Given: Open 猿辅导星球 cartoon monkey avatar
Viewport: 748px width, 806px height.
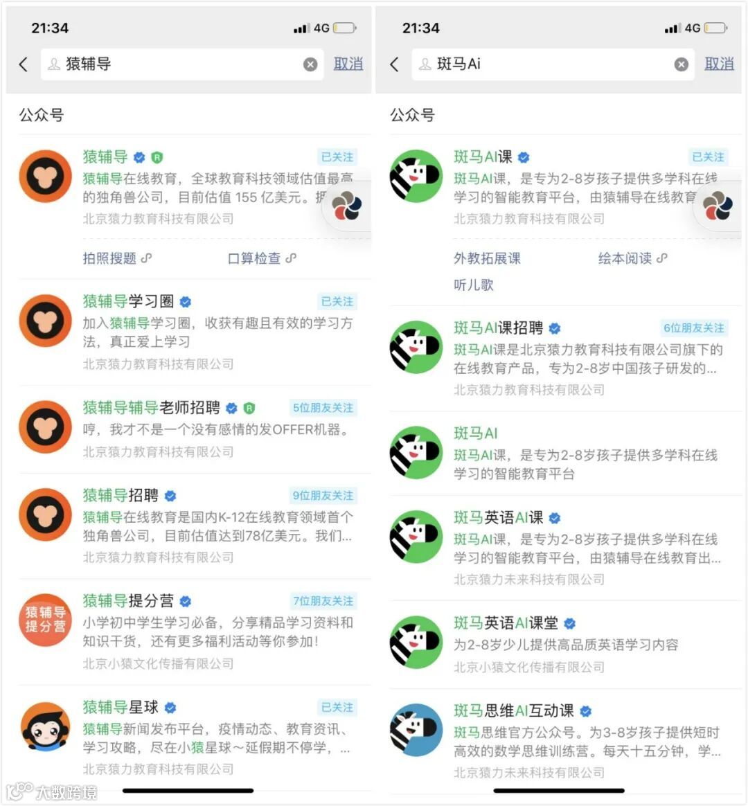Looking at the screenshot, I should pyautogui.click(x=45, y=726).
